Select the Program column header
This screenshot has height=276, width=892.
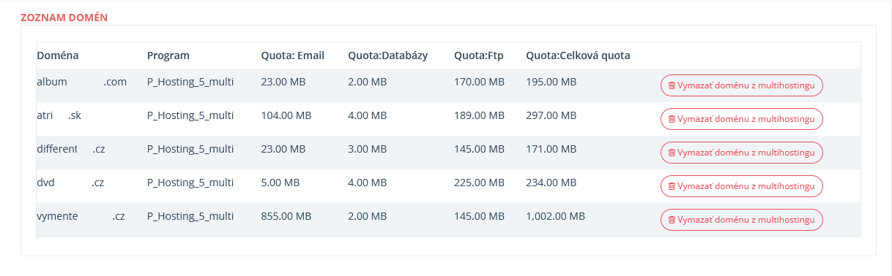tap(168, 55)
